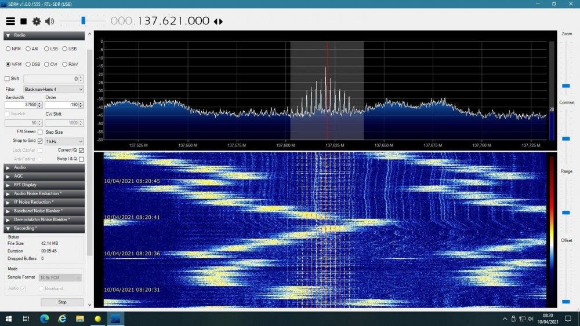Click the Duration value 00:05:45
The width and height of the screenshot is (580, 326).
[49, 251]
